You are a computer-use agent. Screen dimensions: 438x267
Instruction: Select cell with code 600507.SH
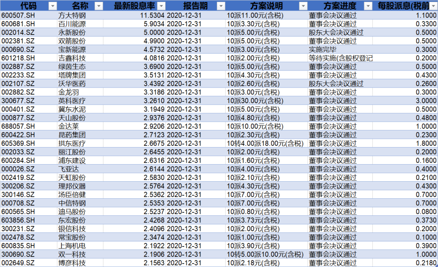28,15
